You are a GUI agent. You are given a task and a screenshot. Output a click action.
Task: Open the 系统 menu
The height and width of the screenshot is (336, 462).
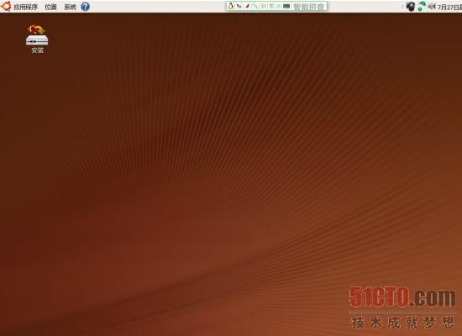[70, 7]
